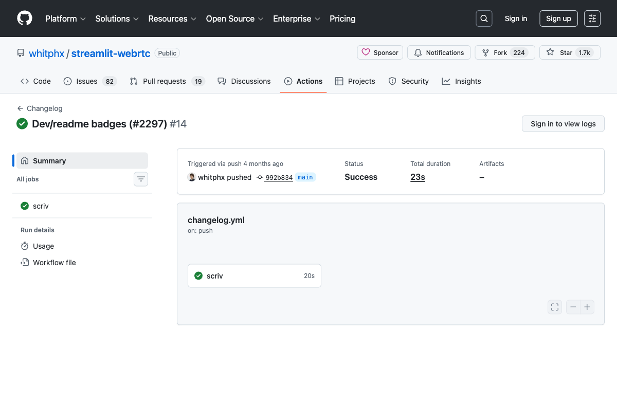Screen dimensions: 617x407
Task: Open the search magnifier button
Action: click(x=484, y=18)
